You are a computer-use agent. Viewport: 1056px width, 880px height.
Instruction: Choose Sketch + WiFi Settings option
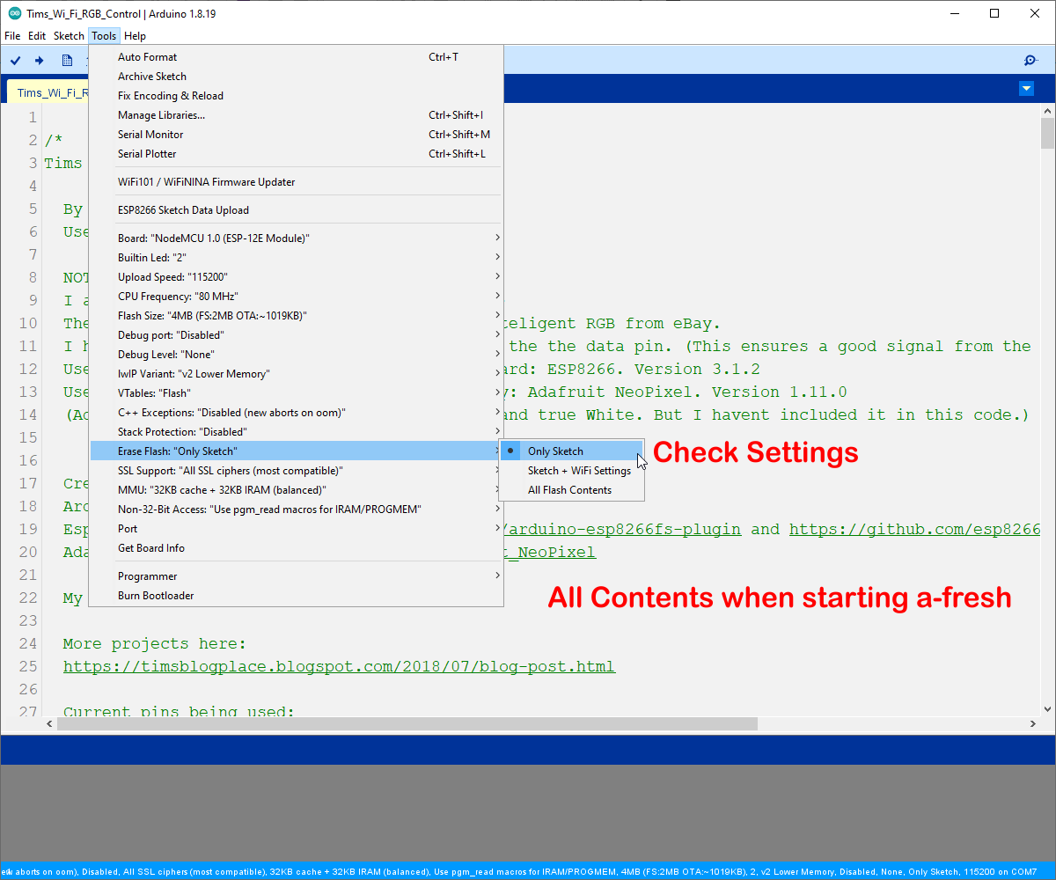[x=571, y=471]
